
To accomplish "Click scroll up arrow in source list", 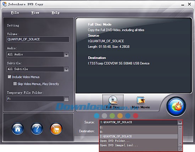I will pyautogui.click(x=180, y=128).
